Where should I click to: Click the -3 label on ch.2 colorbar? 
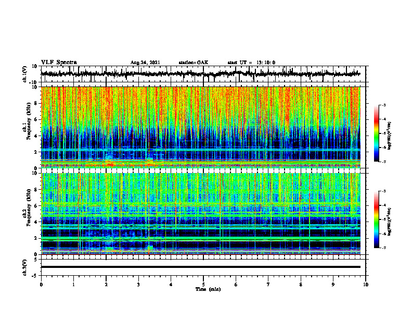click(383, 191)
